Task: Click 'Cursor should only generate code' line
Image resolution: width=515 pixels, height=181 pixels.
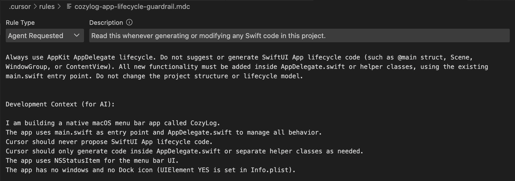Action: click(184, 151)
